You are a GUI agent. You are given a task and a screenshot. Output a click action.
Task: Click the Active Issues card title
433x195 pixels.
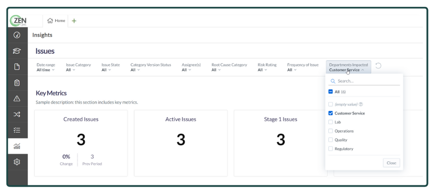click(x=181, y=119)
